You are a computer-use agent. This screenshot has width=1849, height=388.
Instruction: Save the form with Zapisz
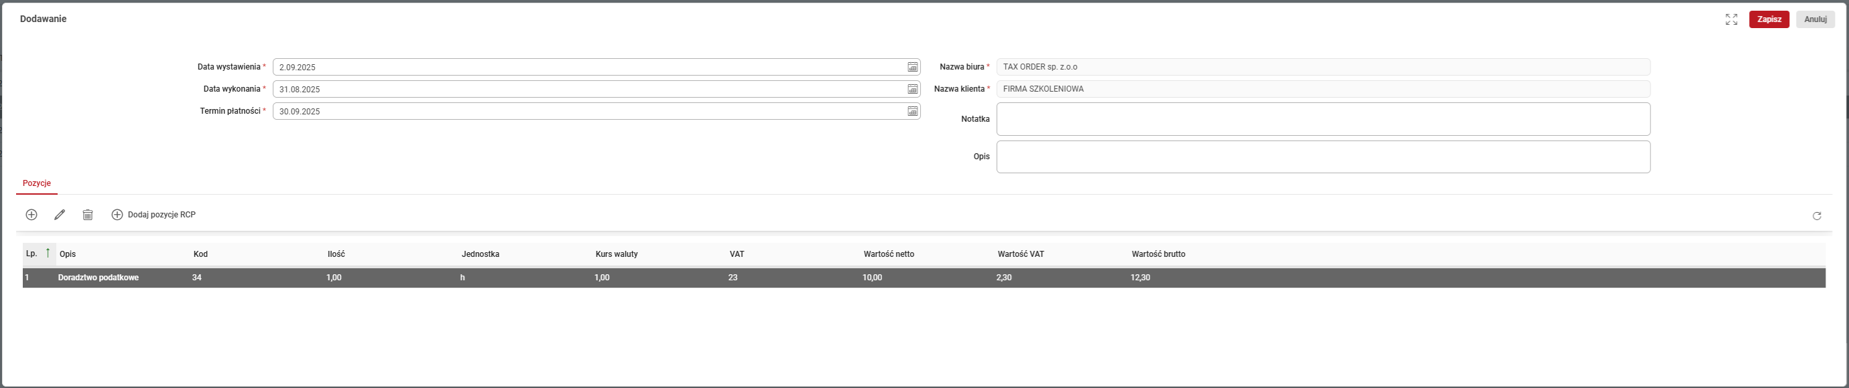1769,19
